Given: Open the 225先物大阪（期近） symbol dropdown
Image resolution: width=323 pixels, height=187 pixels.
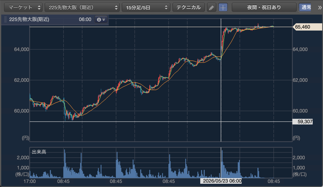Looking at the screenshot, I should click(82, 7).
